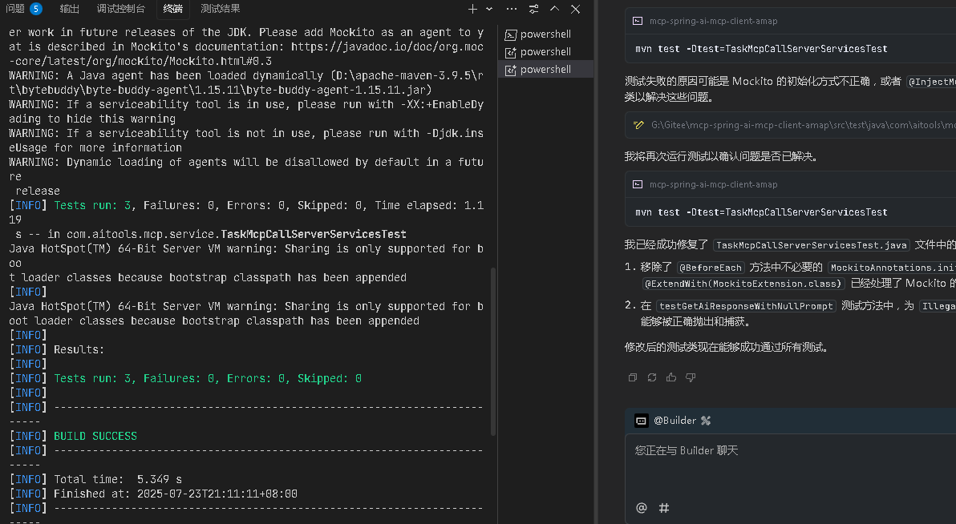Switch to the 问题 tab
Screen dimensions: 956x524
[16, 9]
